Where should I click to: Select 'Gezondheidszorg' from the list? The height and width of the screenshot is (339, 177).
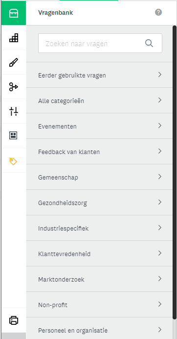99,203
